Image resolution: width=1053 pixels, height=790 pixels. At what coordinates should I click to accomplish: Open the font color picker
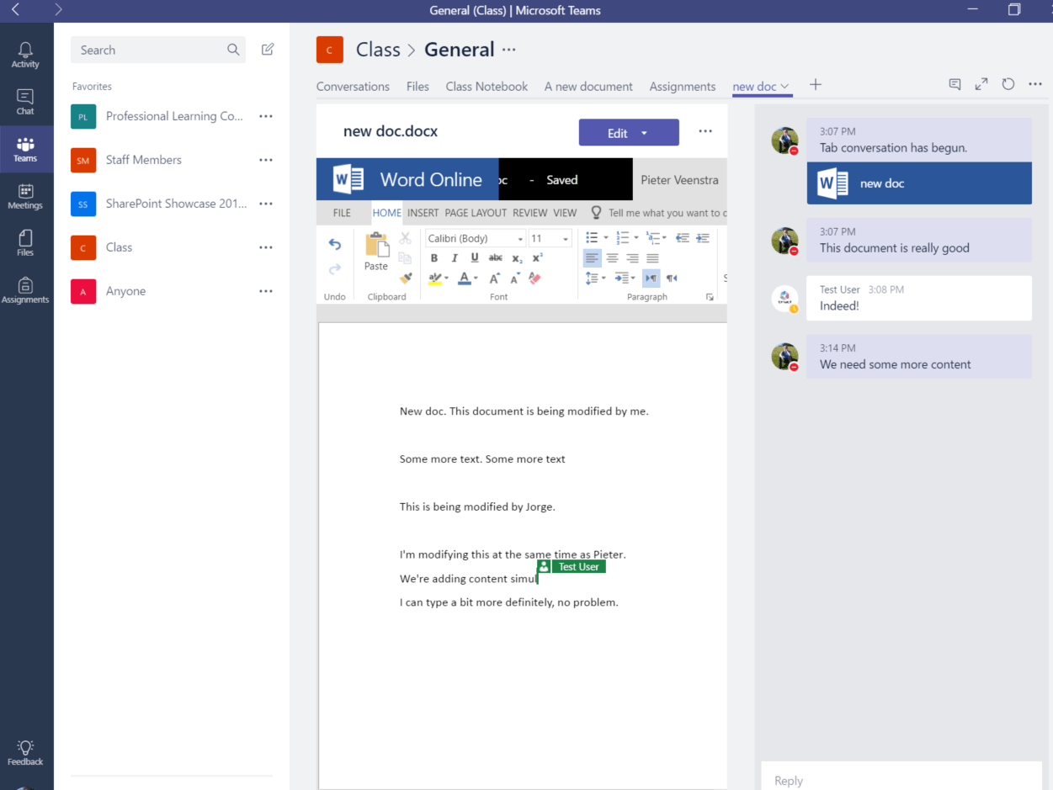pos(467,278)
